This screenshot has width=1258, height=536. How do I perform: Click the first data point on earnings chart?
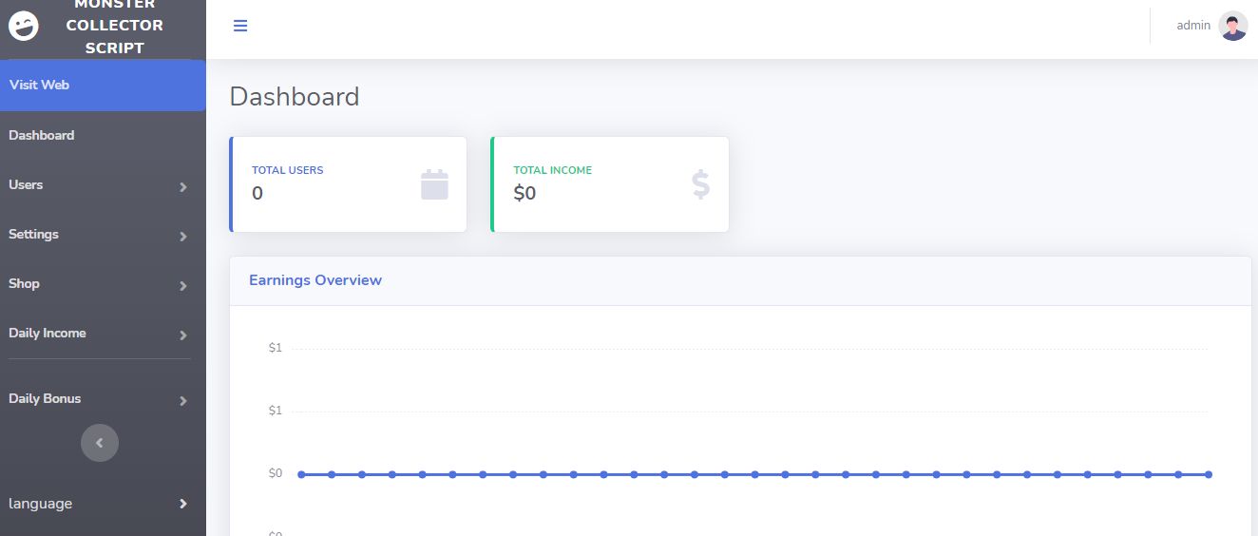pyautogui.click(x=301, y=474)
